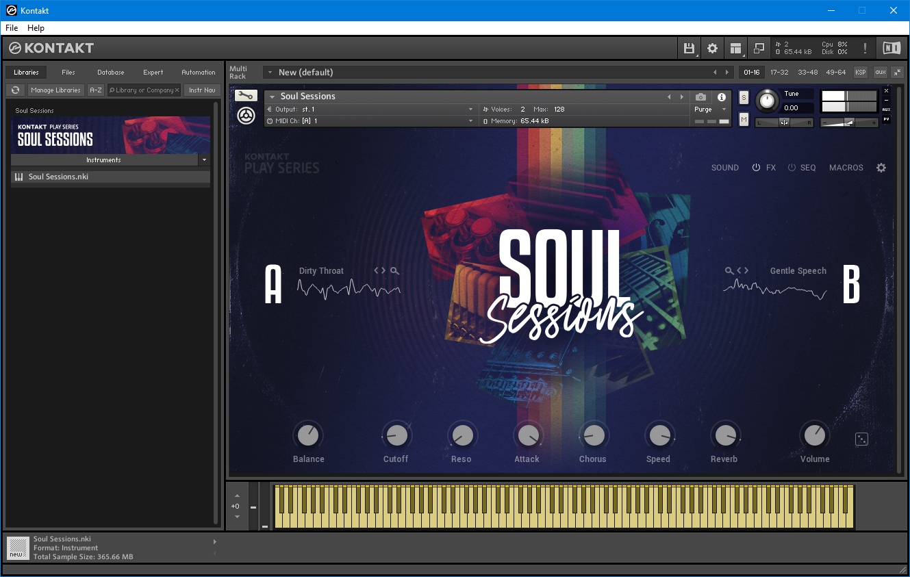Click the Play Series gear settings icon
The image size is (910, 577).
point(881,168)
